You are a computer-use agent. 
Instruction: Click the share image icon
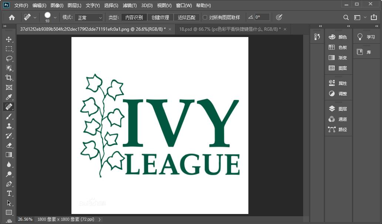pyautogui.click(x=374, y=17)
